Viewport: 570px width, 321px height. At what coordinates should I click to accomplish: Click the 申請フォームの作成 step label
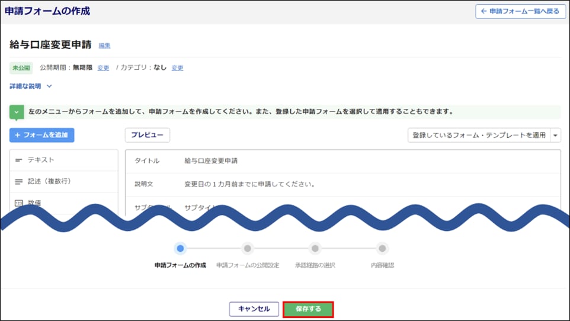(x=180, y=265)
